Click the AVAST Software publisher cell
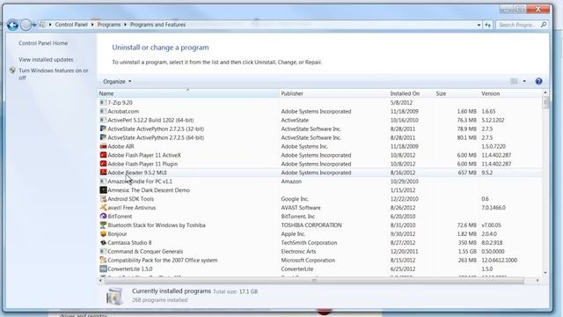This screenshot has height=317, width=563. click(301, 208)
